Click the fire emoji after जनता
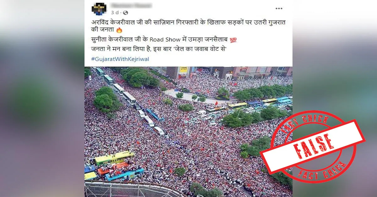The image size is (377, 197). 119,30
